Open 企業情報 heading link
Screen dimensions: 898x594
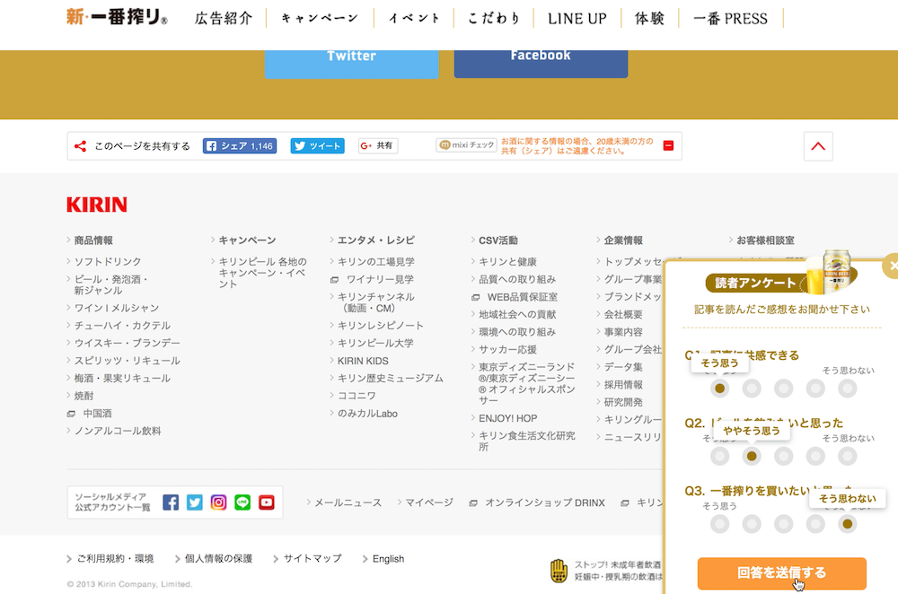(x=623, y=240)
